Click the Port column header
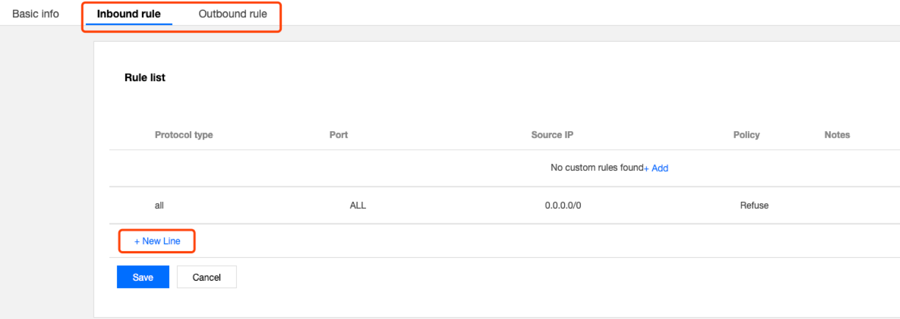This screenshot has width=900, height=319. (339, 135)
